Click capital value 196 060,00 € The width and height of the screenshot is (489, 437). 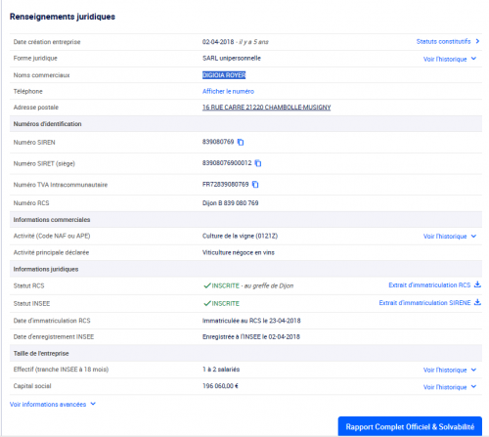pyautogui.click(x=220, y=386)
